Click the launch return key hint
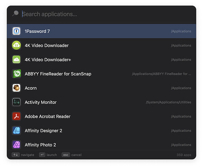This screenshot has width=203, height=167. coord(48,155)
